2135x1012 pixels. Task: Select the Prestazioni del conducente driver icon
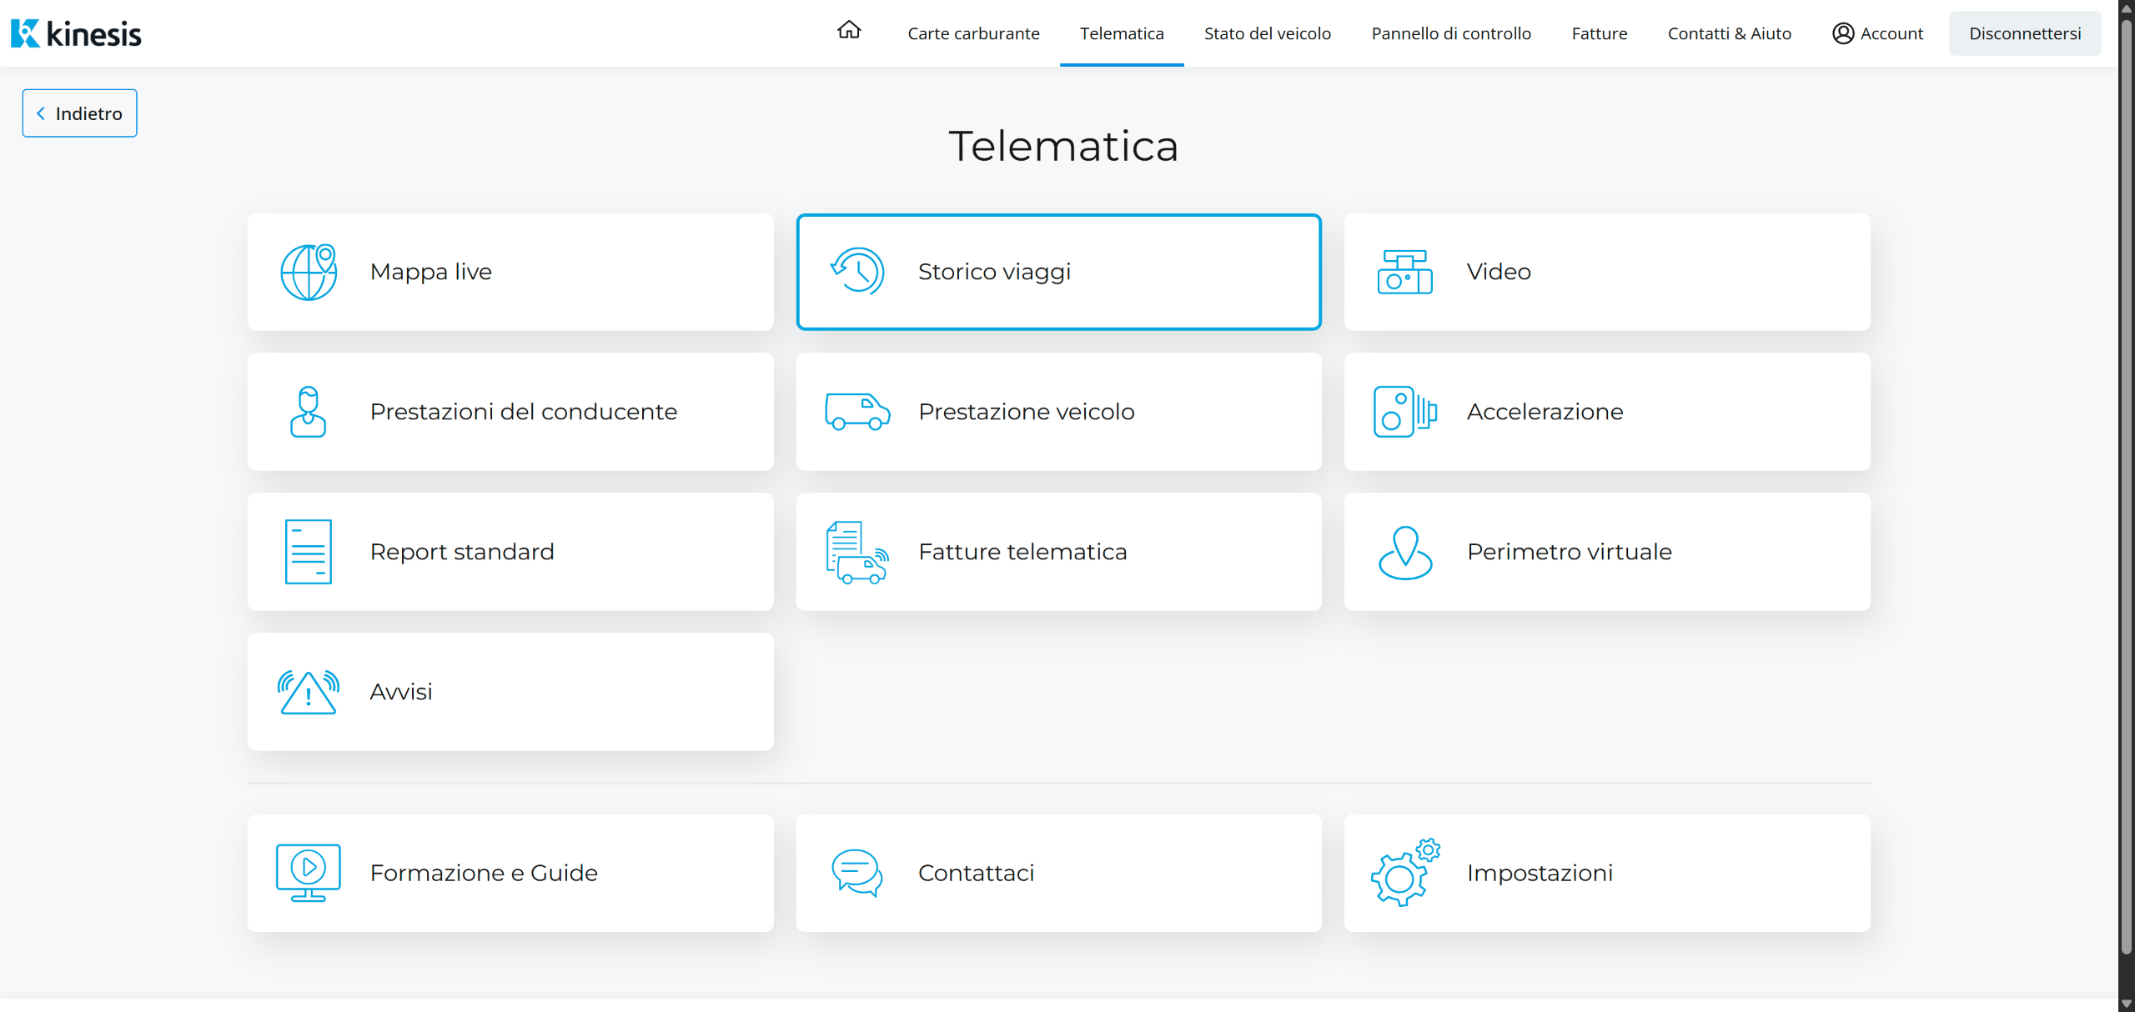[x=308, y=412]
